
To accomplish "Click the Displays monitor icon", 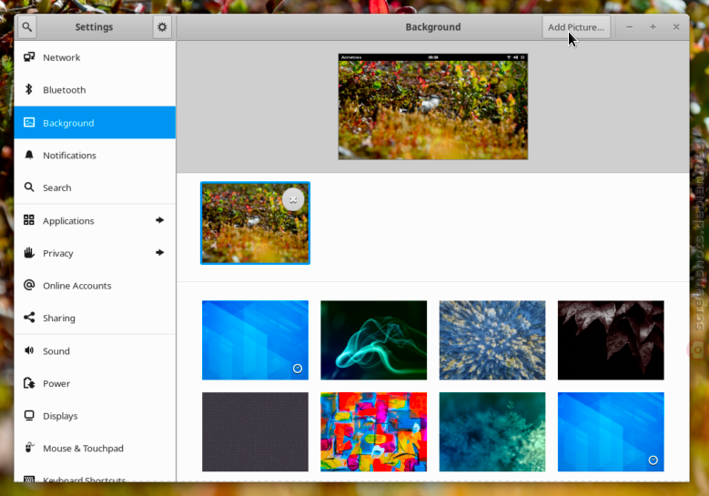I will [x=29, y=416].
